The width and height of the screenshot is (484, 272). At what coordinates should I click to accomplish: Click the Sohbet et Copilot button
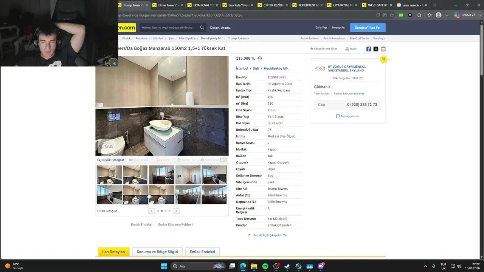[x=465, y=15]
